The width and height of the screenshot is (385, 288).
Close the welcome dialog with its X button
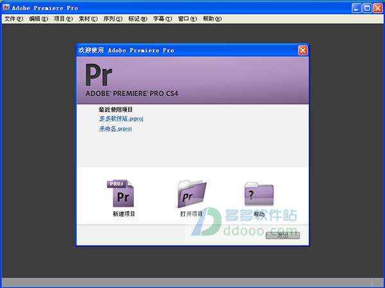coord(303,50)
